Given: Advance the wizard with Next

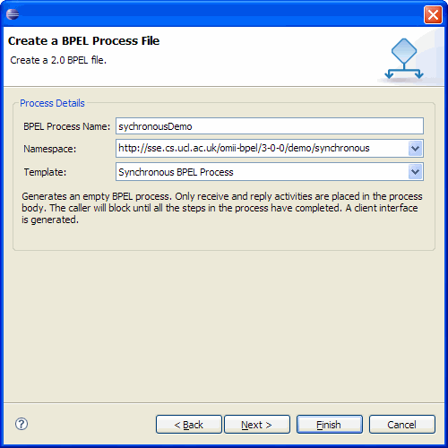Looking at the screenshot, I should pos(257,424).
